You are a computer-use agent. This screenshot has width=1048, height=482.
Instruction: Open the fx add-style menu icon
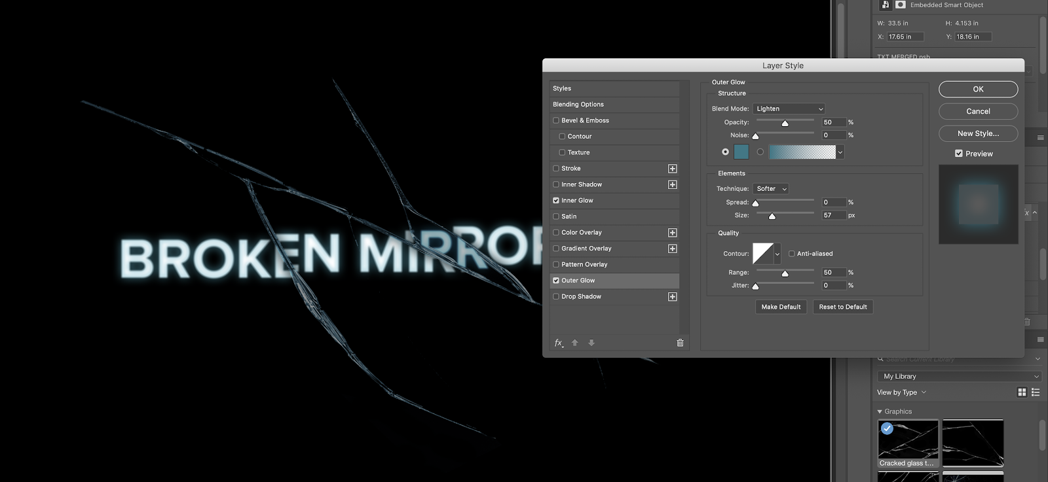(x=559, y=343)
